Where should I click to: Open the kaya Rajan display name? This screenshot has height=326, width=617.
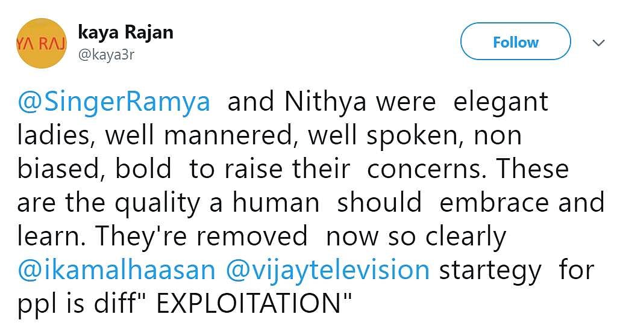[x=126, y=32]
